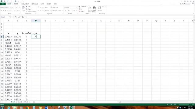Toggle Underline formatting in Font group

click(5, 11)
